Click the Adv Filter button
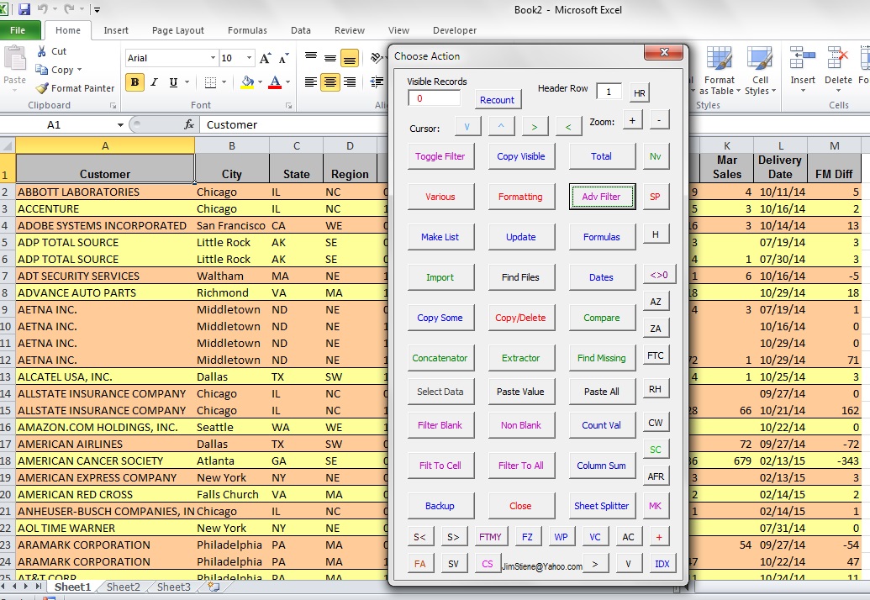Screen dimensions: 870x600 [602, 197]
